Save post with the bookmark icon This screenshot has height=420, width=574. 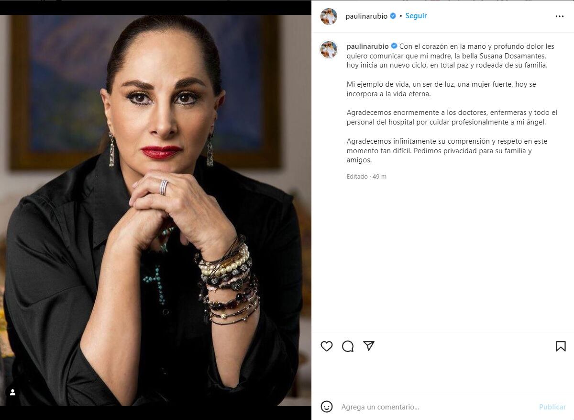(x=561, y=346)
